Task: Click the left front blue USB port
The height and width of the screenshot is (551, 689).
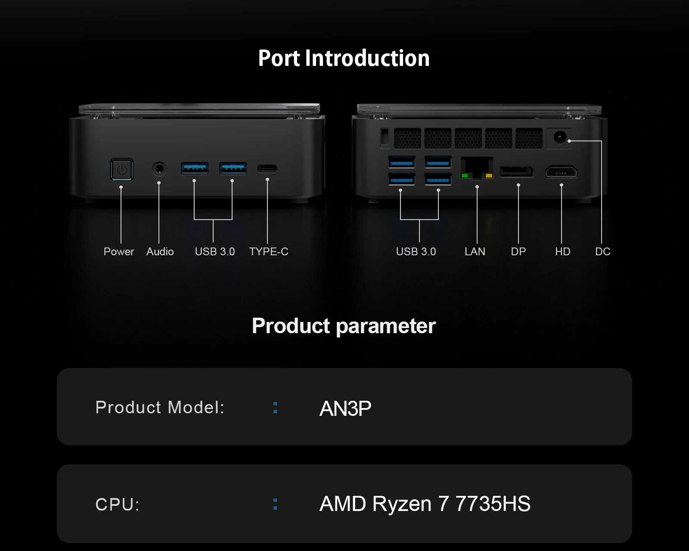Action: point(195,168)
